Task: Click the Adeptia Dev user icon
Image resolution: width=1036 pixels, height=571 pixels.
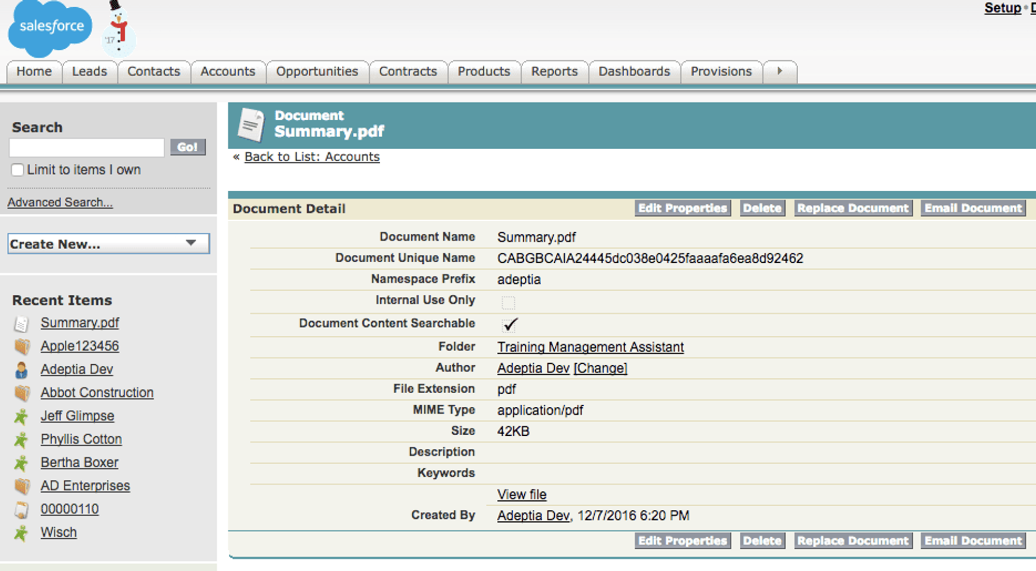Action: point(21,370)
